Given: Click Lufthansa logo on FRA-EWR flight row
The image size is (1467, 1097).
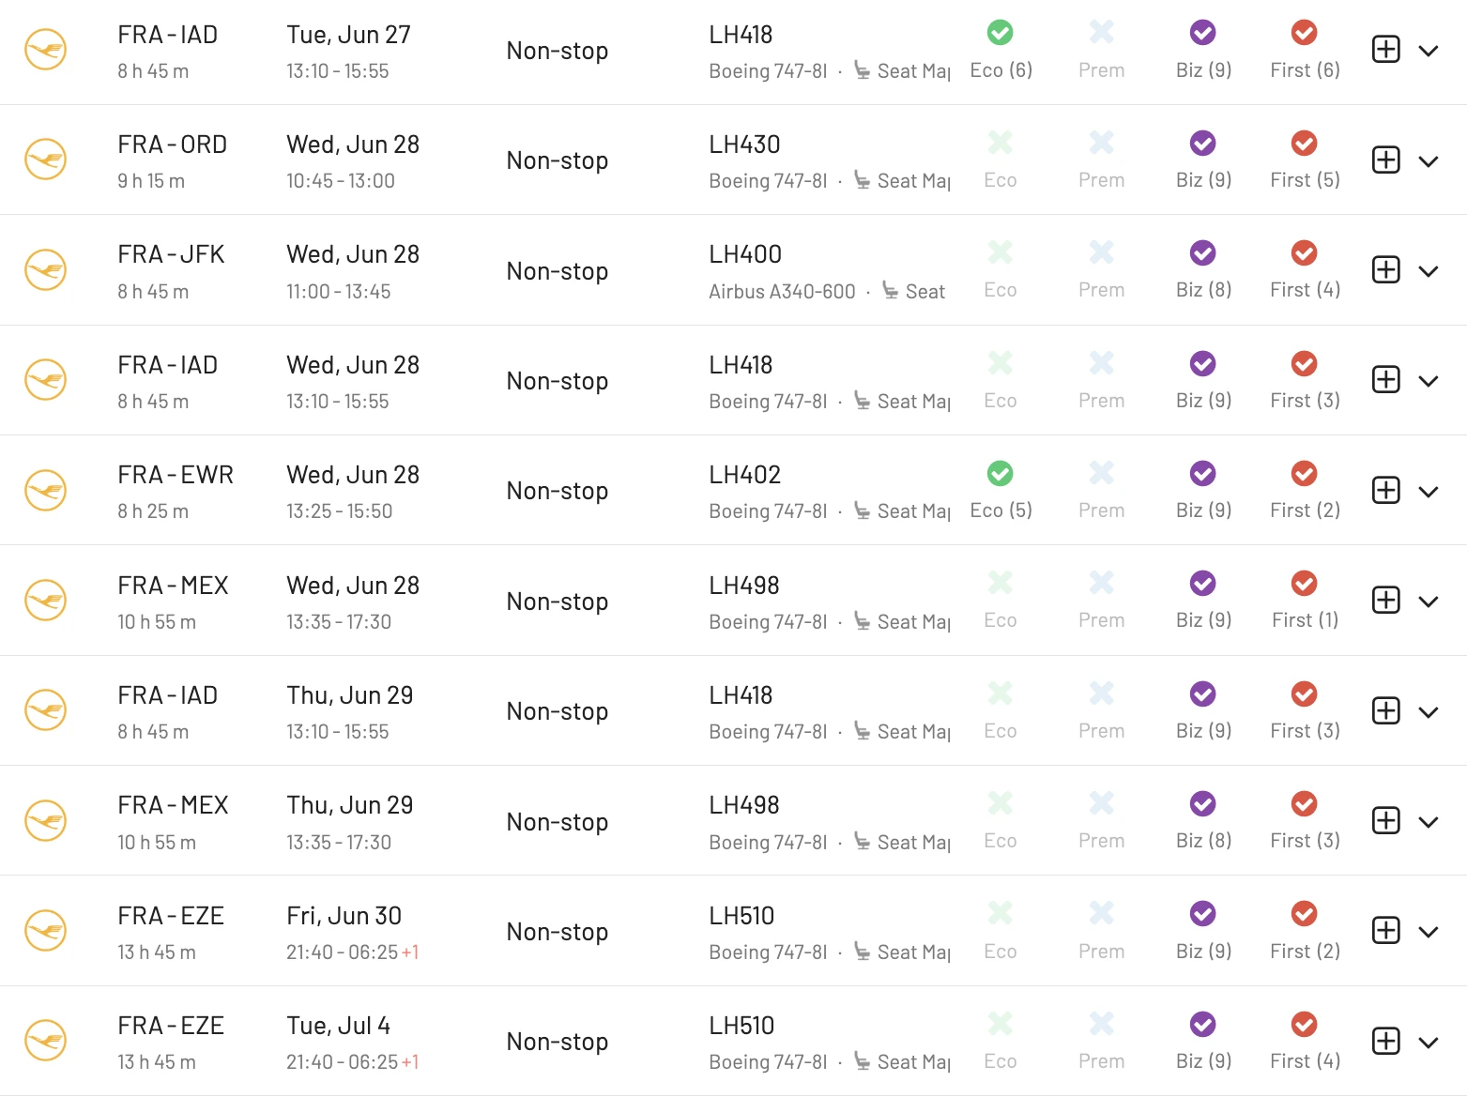Looking at the screenshot, I should (45, 490).
